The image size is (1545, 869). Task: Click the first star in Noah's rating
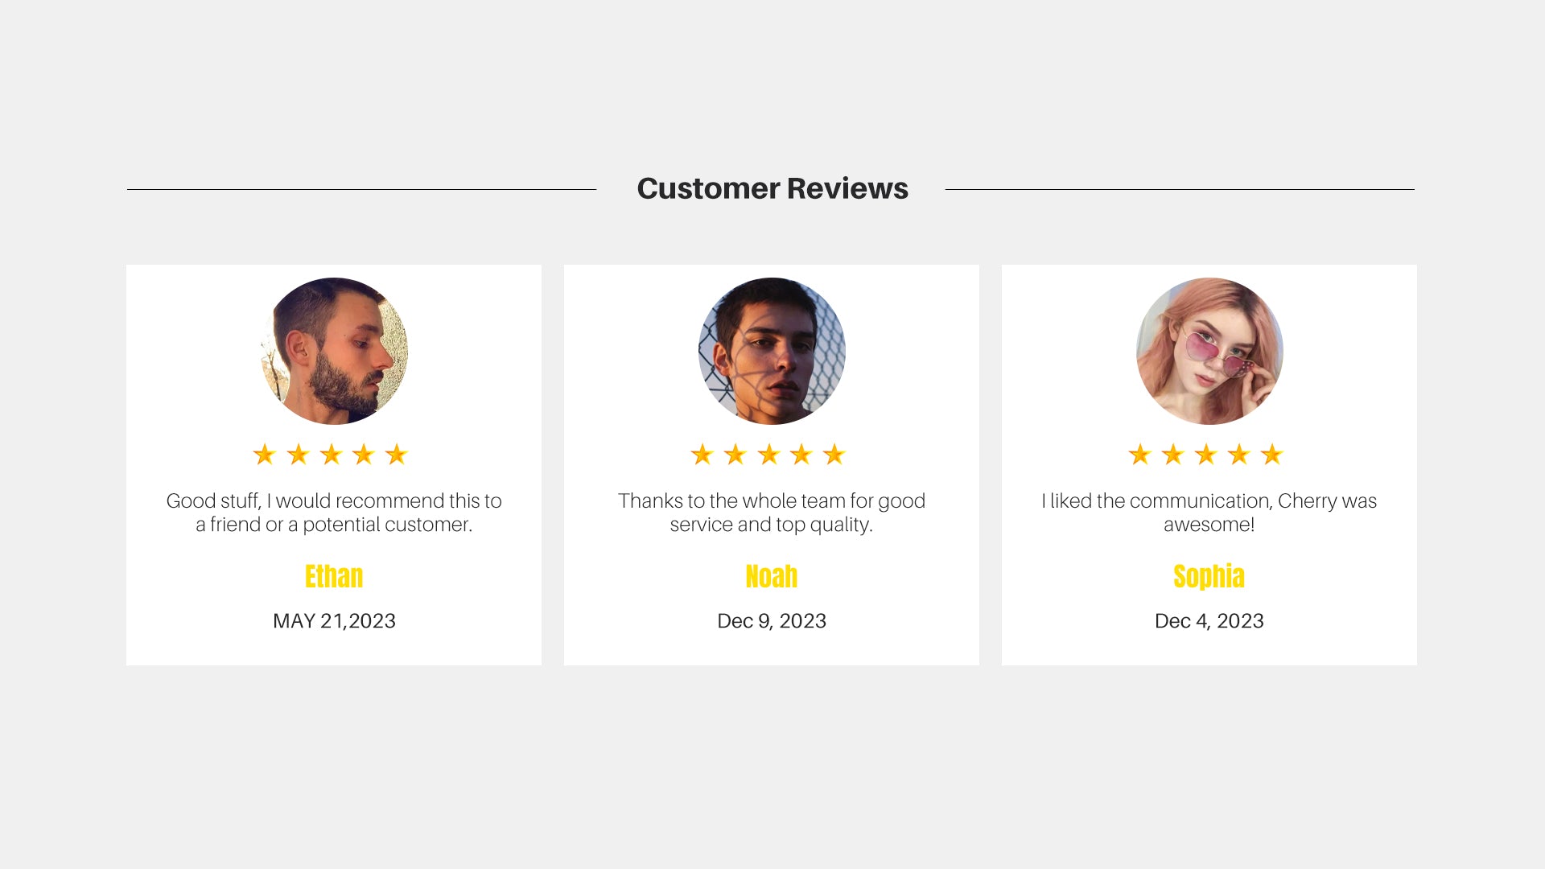click(x=702, y=455)
